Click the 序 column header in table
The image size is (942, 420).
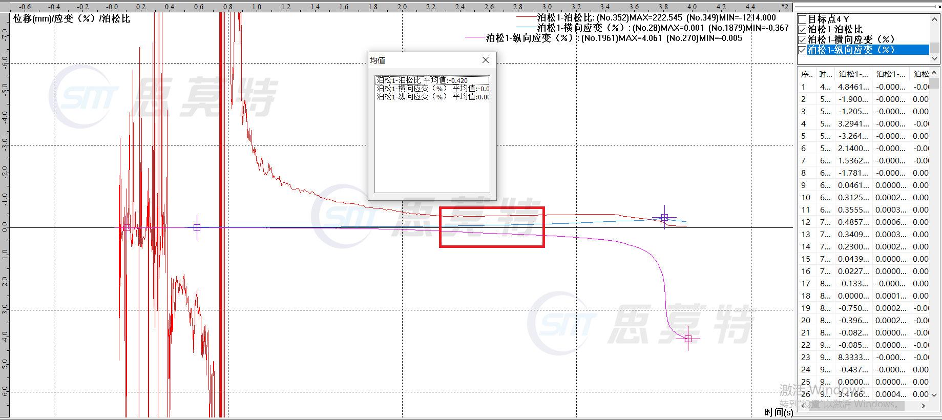[806, 74]
